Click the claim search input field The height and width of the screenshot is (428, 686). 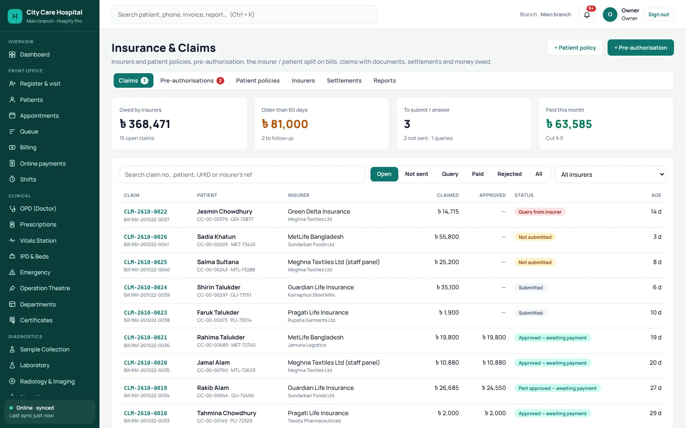click(242, 175)
